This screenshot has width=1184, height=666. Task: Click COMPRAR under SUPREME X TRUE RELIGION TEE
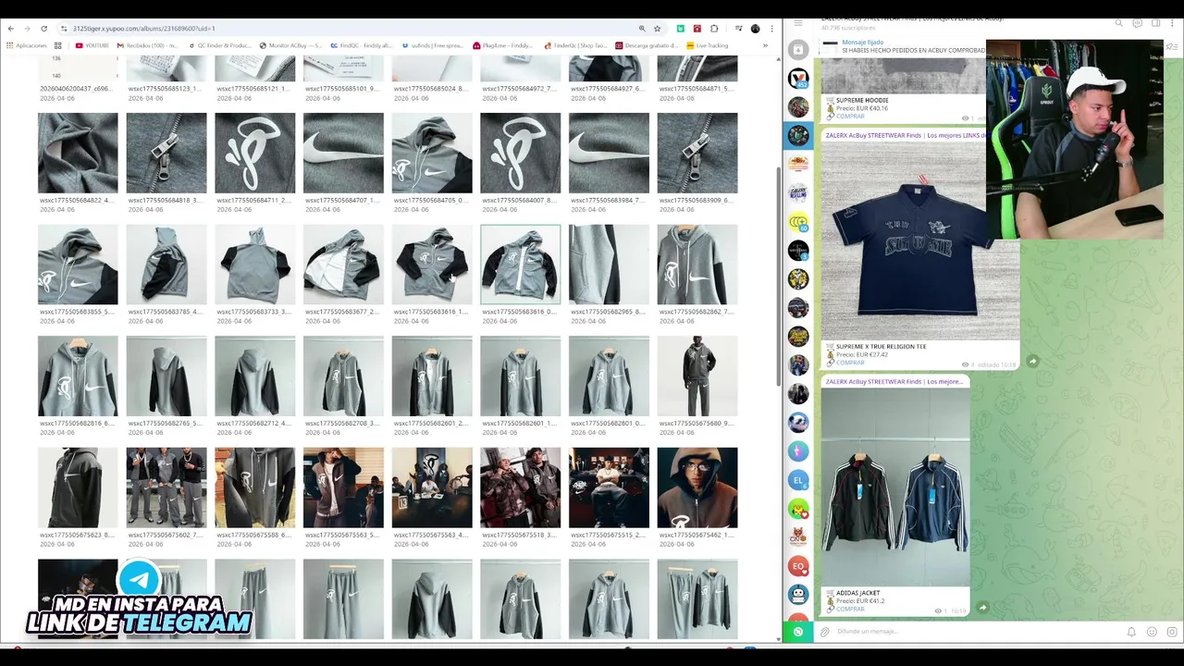point(851,363)
